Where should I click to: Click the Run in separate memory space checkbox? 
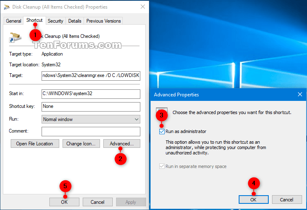162,166
